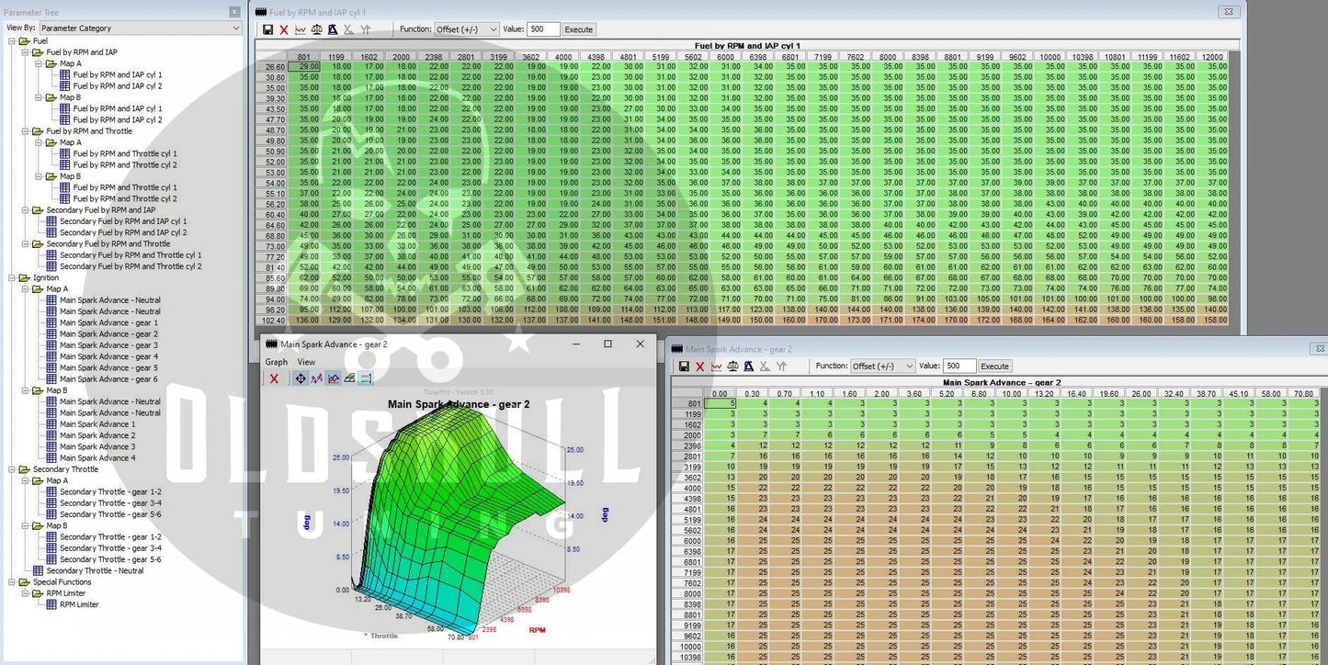Click balance scale compare icon in Fuel table toolbar
Viewport: 1328px width, 665px height.
(317, 29)
